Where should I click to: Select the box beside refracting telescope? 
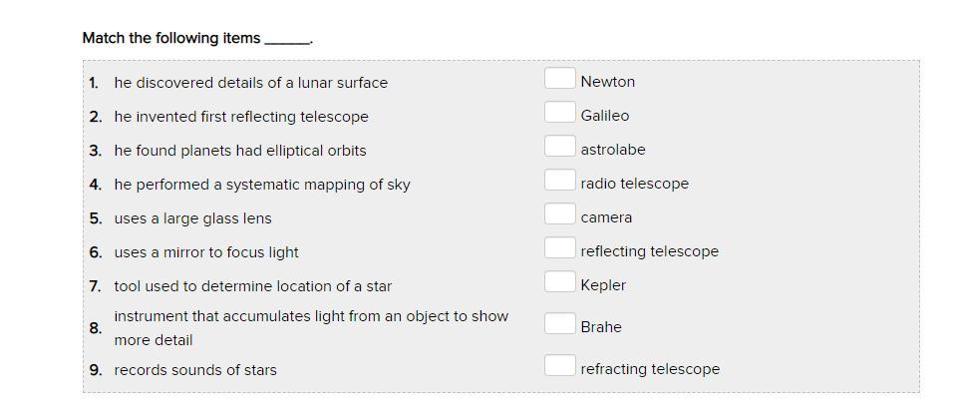point(559,366)
